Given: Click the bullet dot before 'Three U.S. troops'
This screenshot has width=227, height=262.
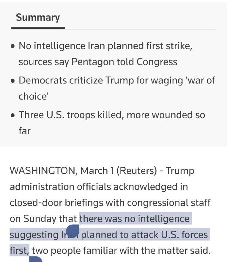Looking at the screenshot, I should coord(13,115).
